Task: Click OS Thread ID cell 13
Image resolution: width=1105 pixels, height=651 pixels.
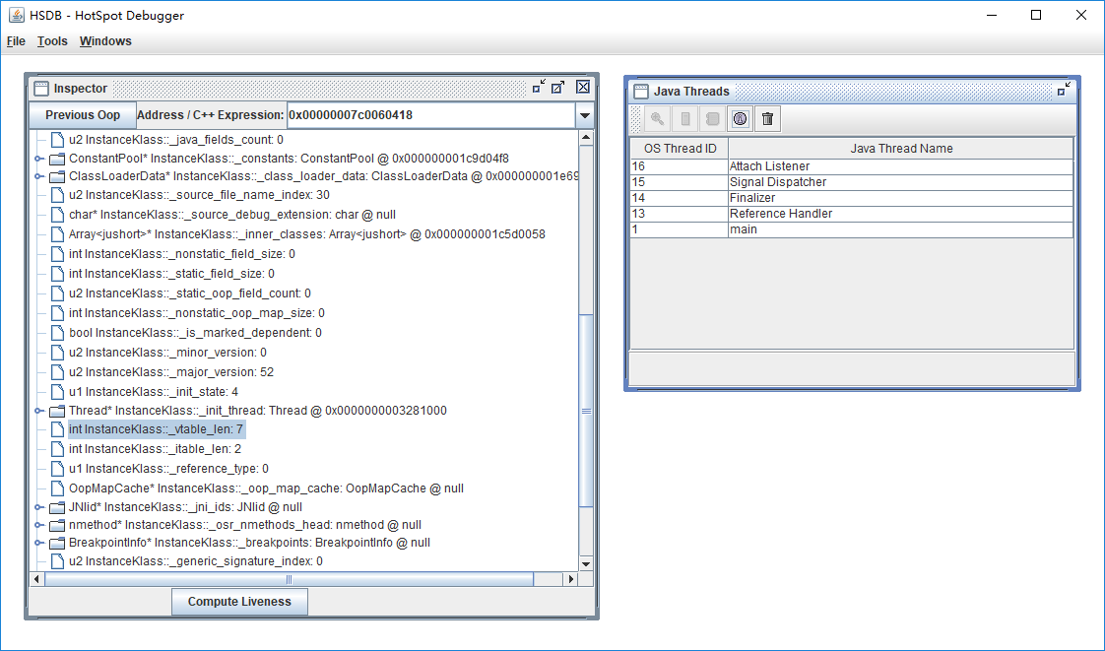Action: click(x=679, y=214)
